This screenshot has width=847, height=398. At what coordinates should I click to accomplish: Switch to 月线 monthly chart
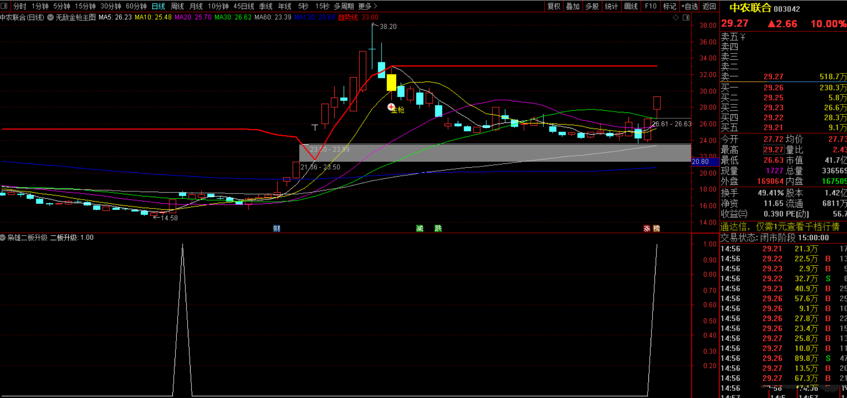(196, 6)
